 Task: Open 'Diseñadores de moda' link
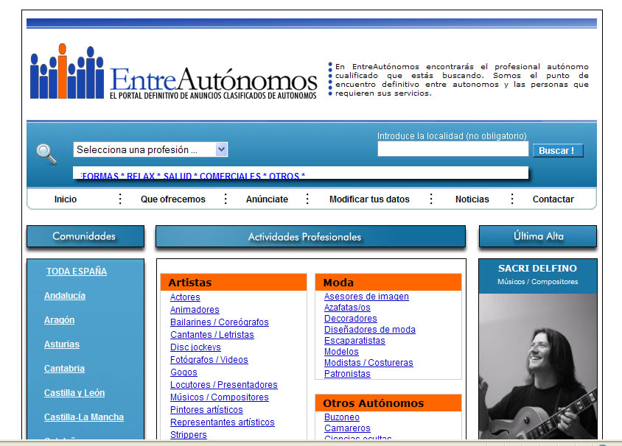coord(370,330)
